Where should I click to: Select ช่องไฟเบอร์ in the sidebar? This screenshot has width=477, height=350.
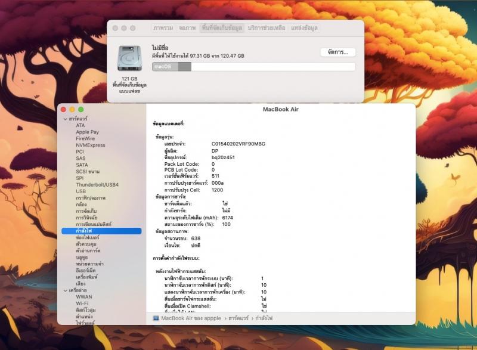(88, 237)
